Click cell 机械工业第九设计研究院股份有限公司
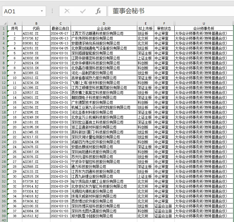This screenshot has height=222, width=234. click(104, 107)
